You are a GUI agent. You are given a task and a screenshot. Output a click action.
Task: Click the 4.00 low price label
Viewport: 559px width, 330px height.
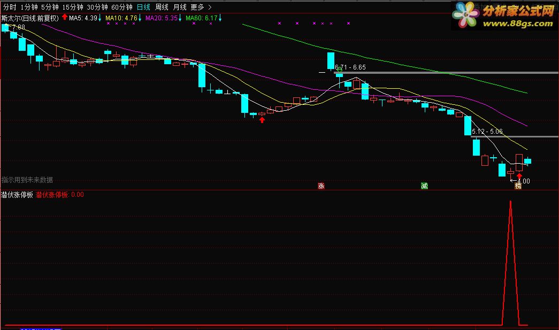524,181
